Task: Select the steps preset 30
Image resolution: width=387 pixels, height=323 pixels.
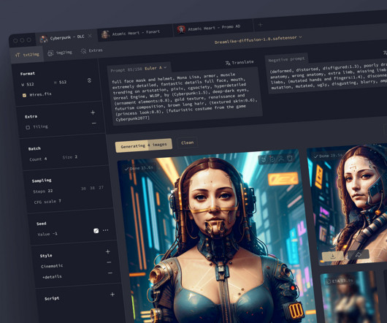Action: (x=83, y=189)
